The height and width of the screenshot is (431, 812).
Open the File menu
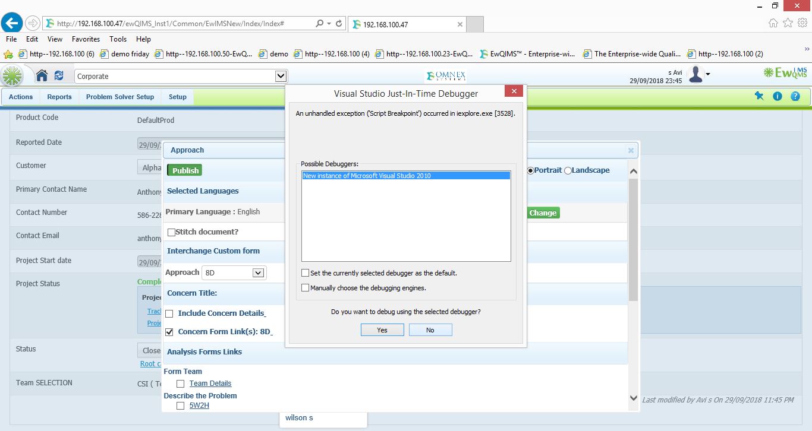coord(11,39)
